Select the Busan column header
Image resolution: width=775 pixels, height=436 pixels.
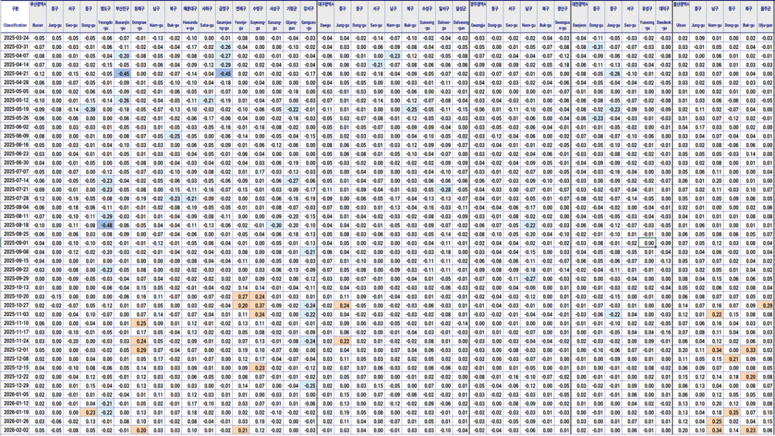coord(38,25)
